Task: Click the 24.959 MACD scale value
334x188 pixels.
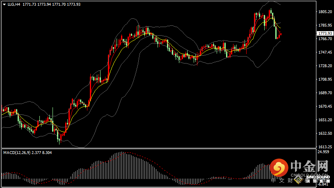Action: pyautogui.click(x=323, y=152)
